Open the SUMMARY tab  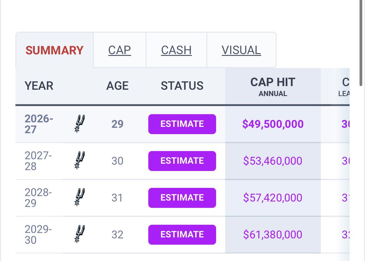click(54, 50)
